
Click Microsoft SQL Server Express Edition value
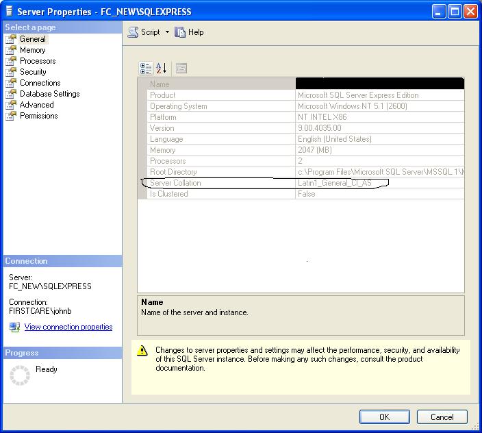[x=358, y=95]
